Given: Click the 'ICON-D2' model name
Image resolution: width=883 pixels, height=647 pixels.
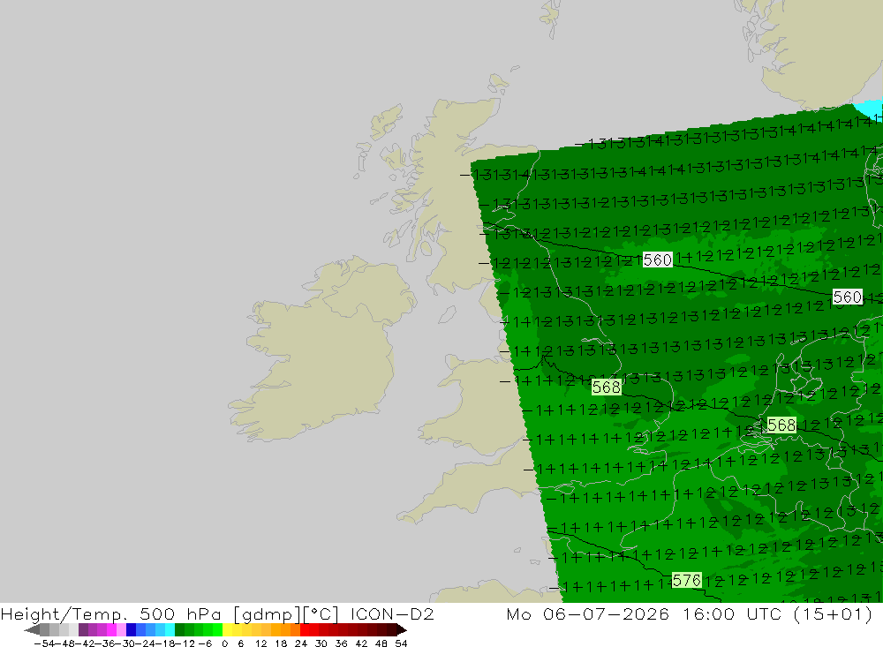Looking at the screenshot, I should pos(392,613).
